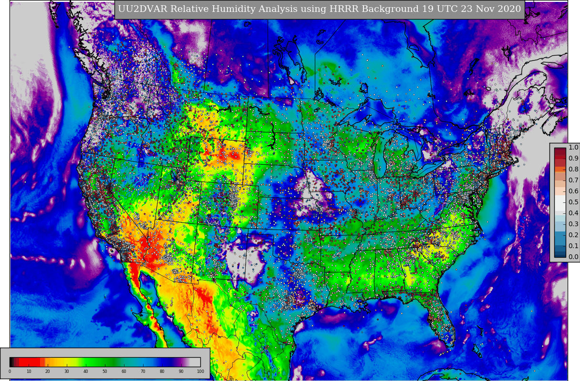Pick the light gray end band near 100
Image resolution: width=580 pixels, height=381 pixels.
click(x=195, y=362)
